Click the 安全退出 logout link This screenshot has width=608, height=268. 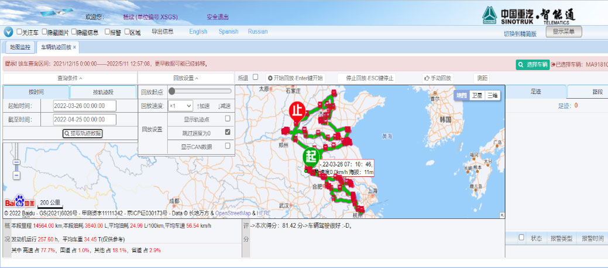pyautogui.click(x=218, y=18)
